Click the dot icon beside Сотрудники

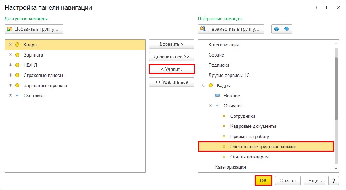[224, 116]
